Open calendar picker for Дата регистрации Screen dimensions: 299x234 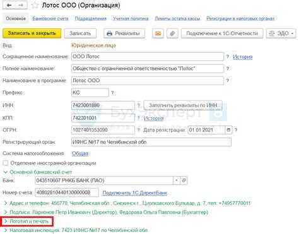click(228, 130)
